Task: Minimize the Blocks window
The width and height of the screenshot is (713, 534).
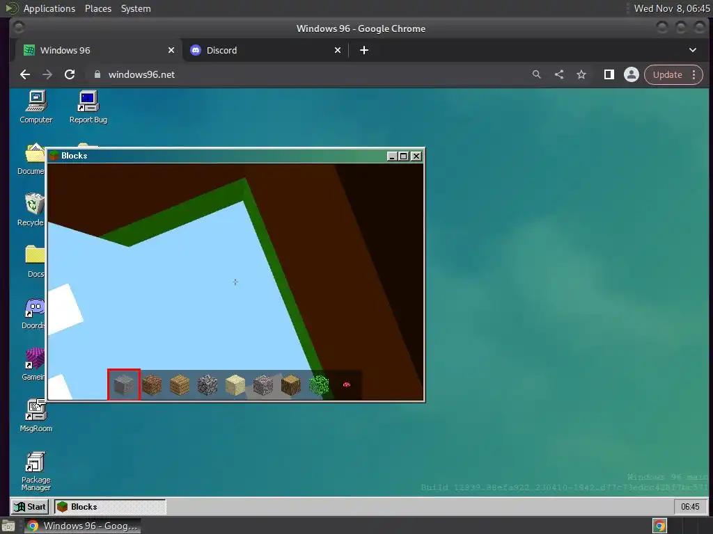Action: (x=391, y=156)
